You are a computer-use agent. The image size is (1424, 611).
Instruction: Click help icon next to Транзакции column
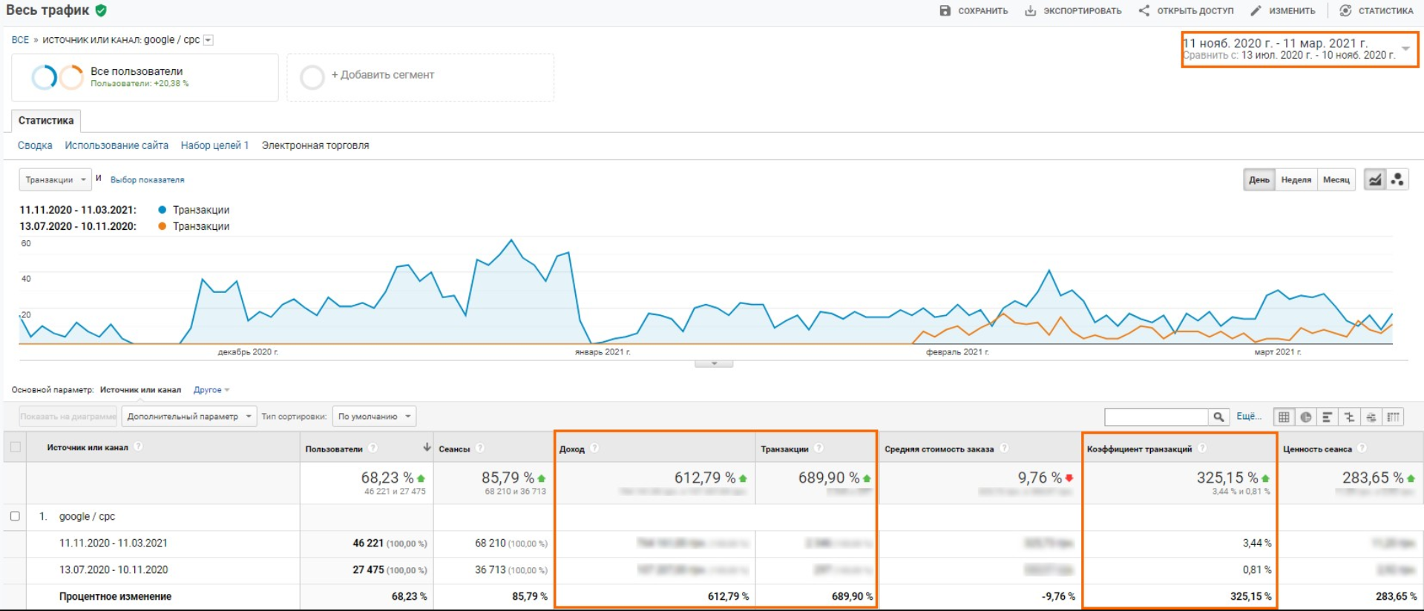click(x=818, y=448)
